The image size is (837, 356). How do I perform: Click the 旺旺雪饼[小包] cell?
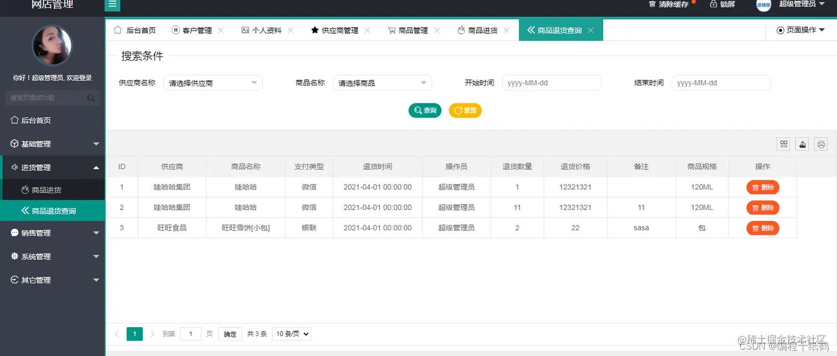tap(246, 228)
